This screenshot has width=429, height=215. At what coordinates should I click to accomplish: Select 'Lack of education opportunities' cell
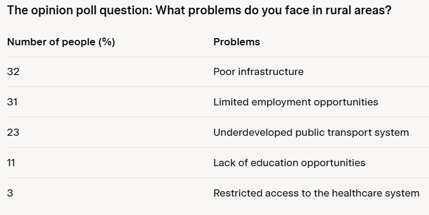coord(290,163)
